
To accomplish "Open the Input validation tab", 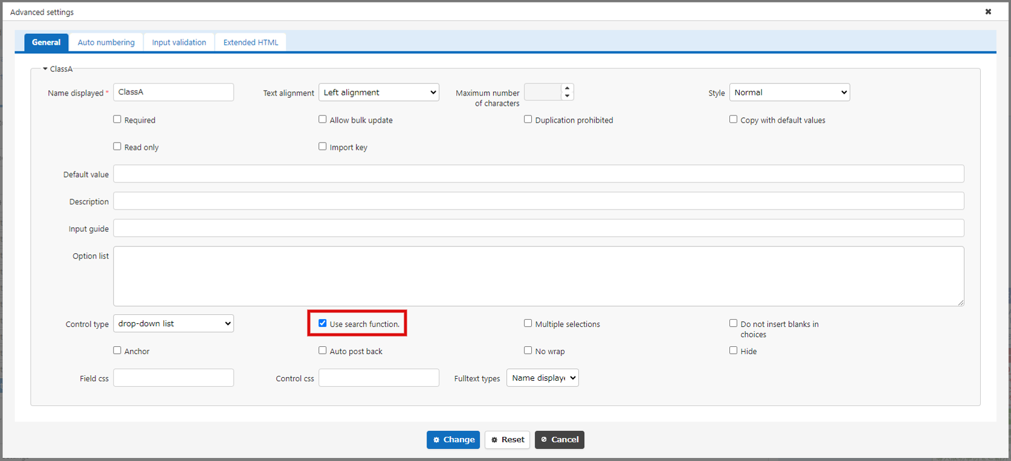I will pos(179,42).
